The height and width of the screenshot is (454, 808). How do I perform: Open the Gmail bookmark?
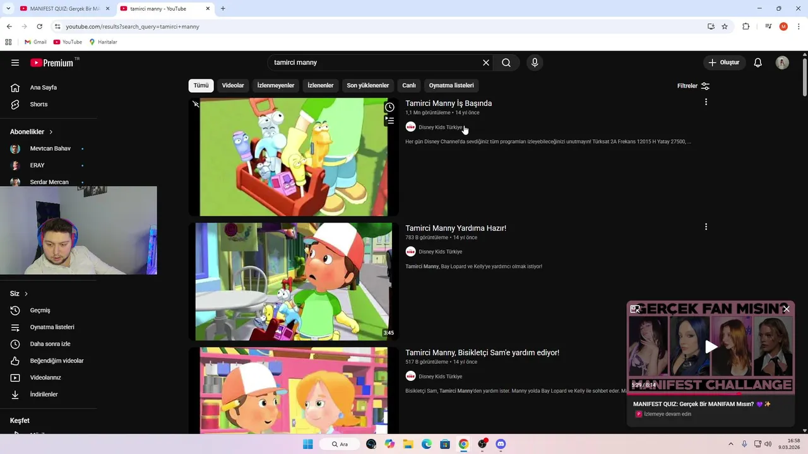[35, 42]
